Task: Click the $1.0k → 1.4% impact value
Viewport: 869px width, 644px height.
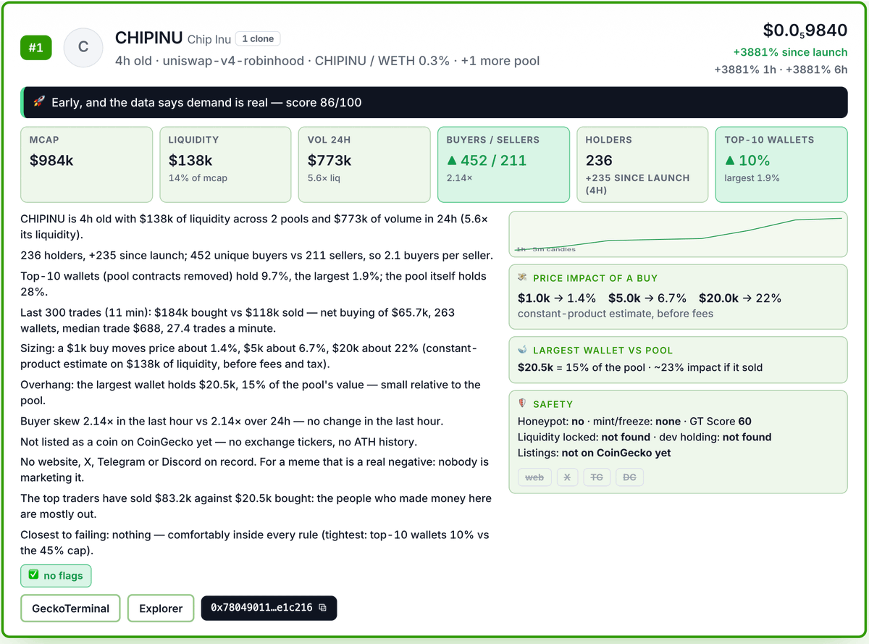Action: (x=557, y=298)
